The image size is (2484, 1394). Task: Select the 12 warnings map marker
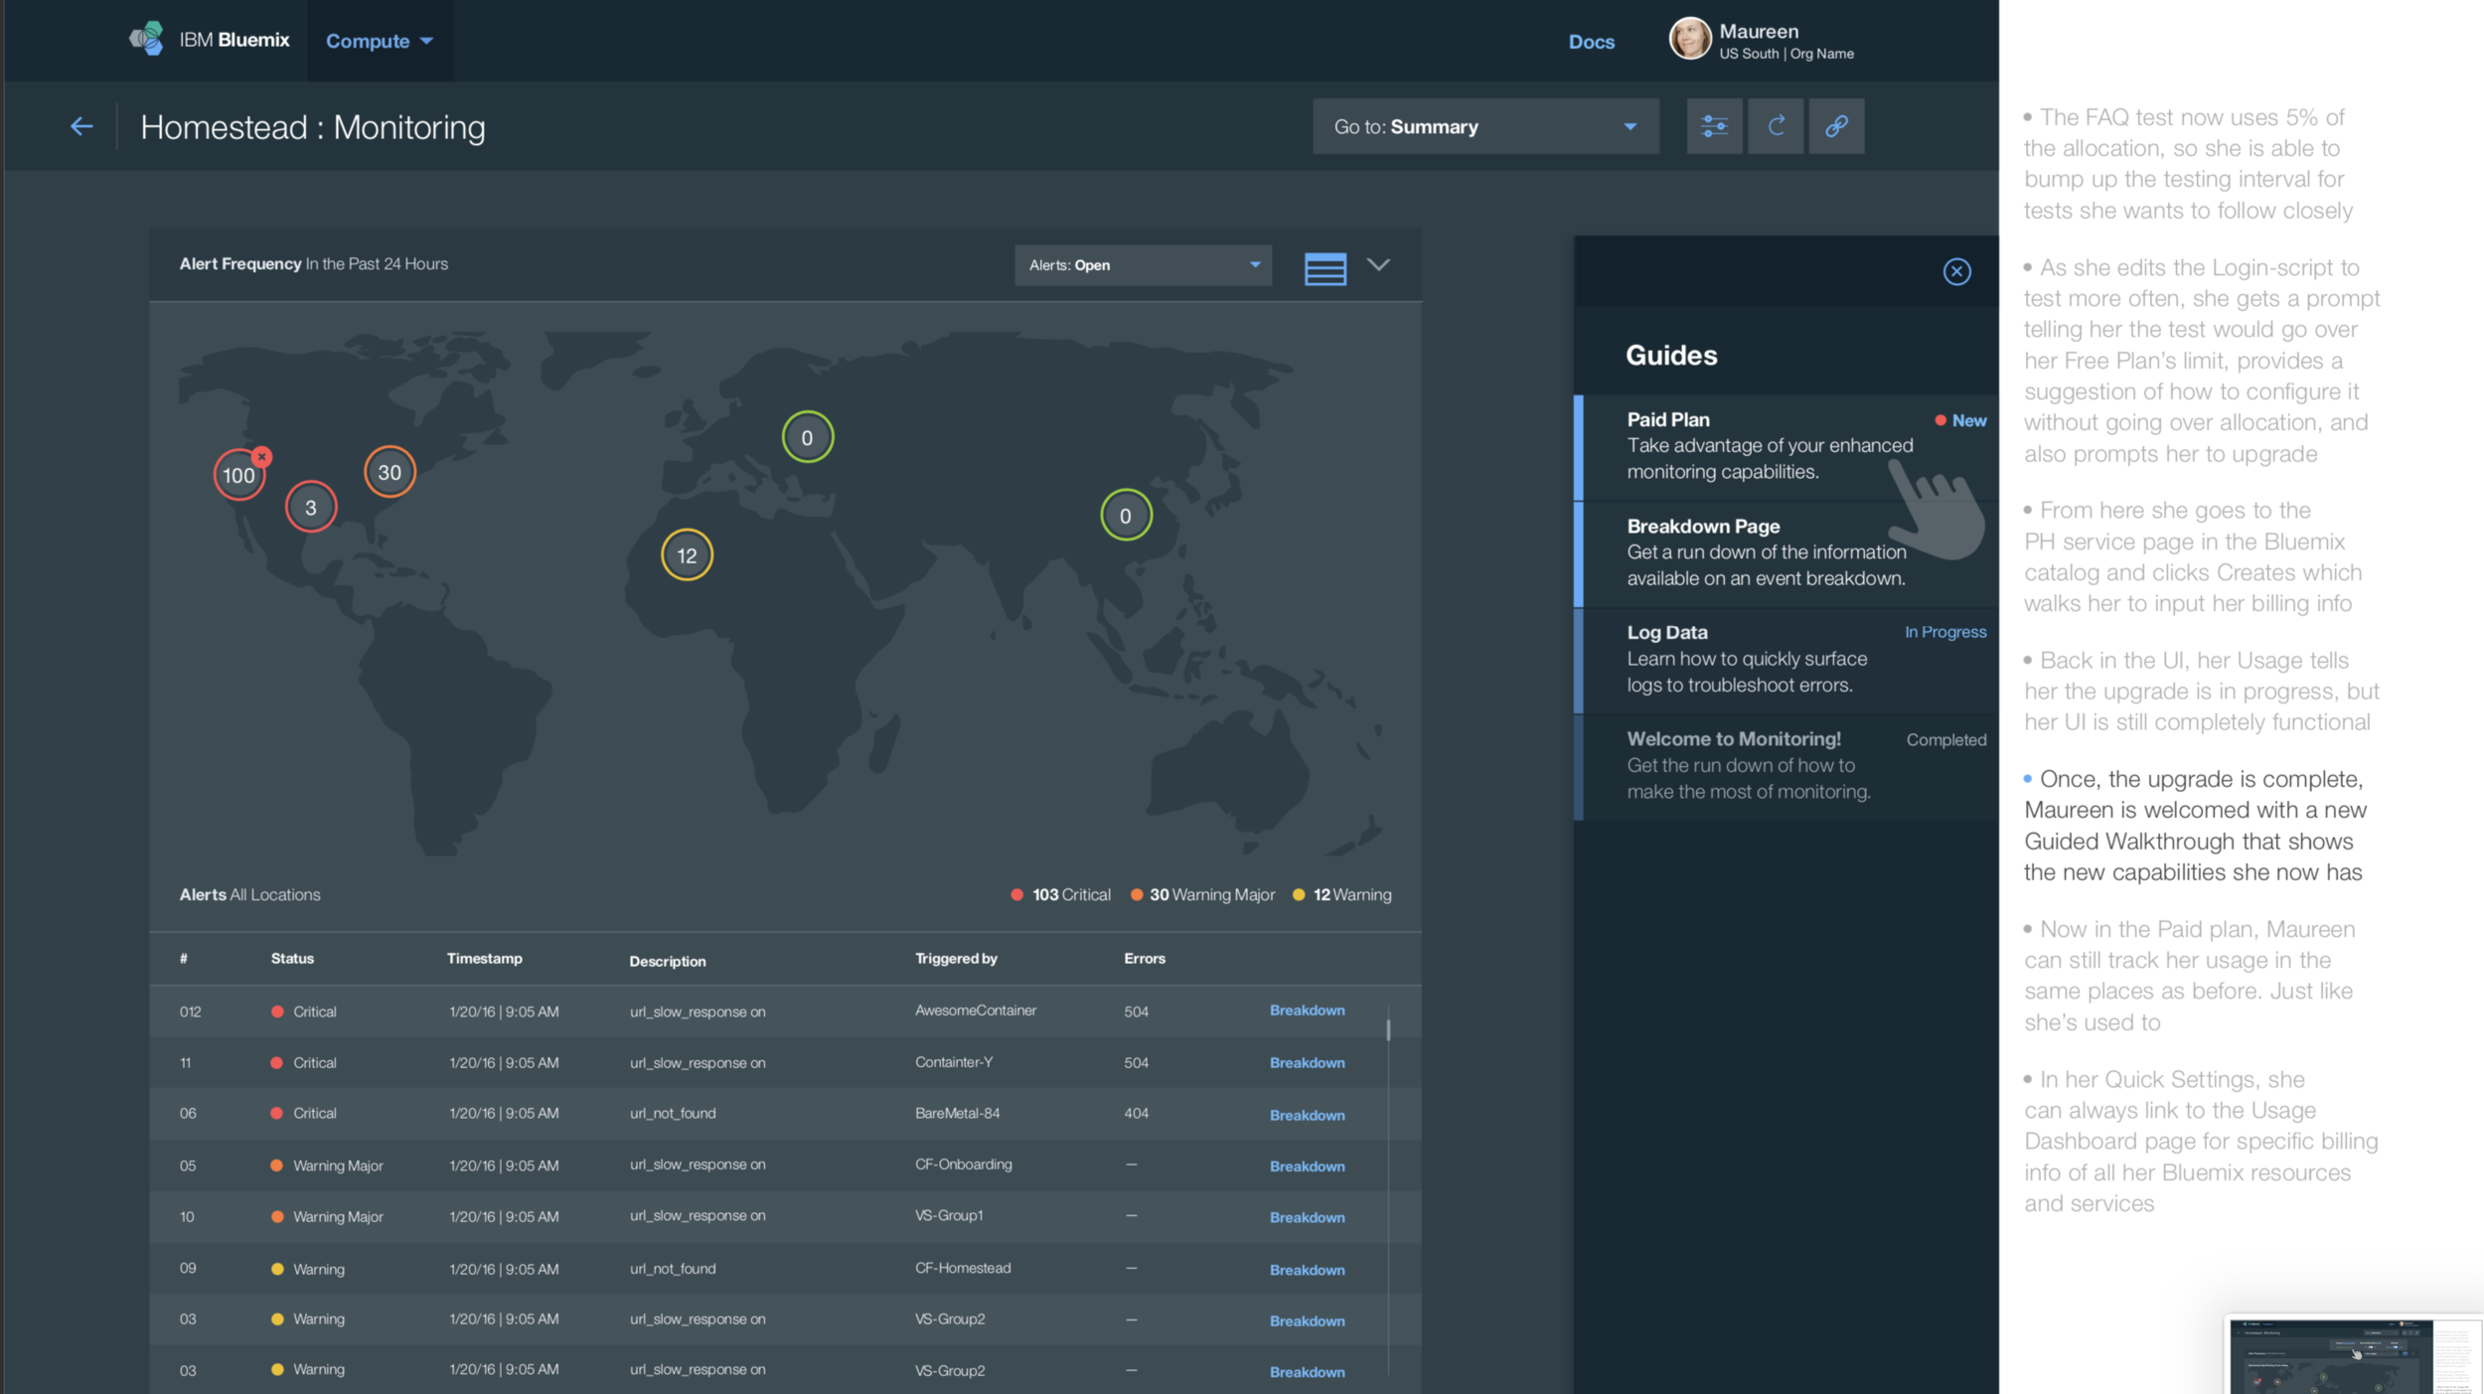click(x=687, y=554)
